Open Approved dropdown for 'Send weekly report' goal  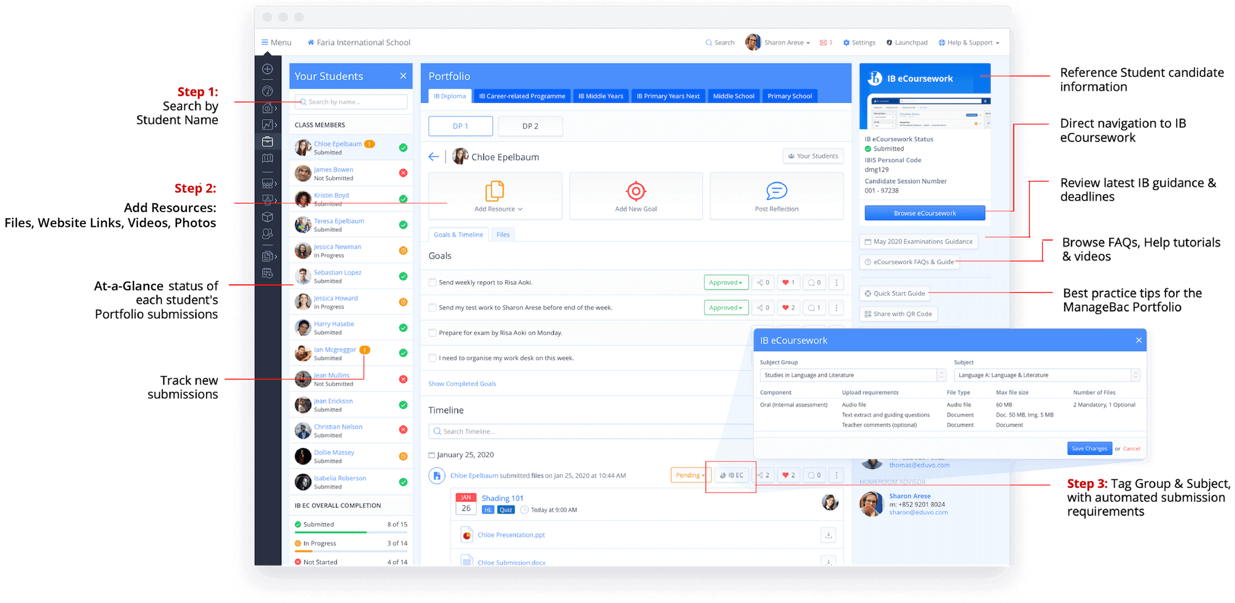point(726,282)
